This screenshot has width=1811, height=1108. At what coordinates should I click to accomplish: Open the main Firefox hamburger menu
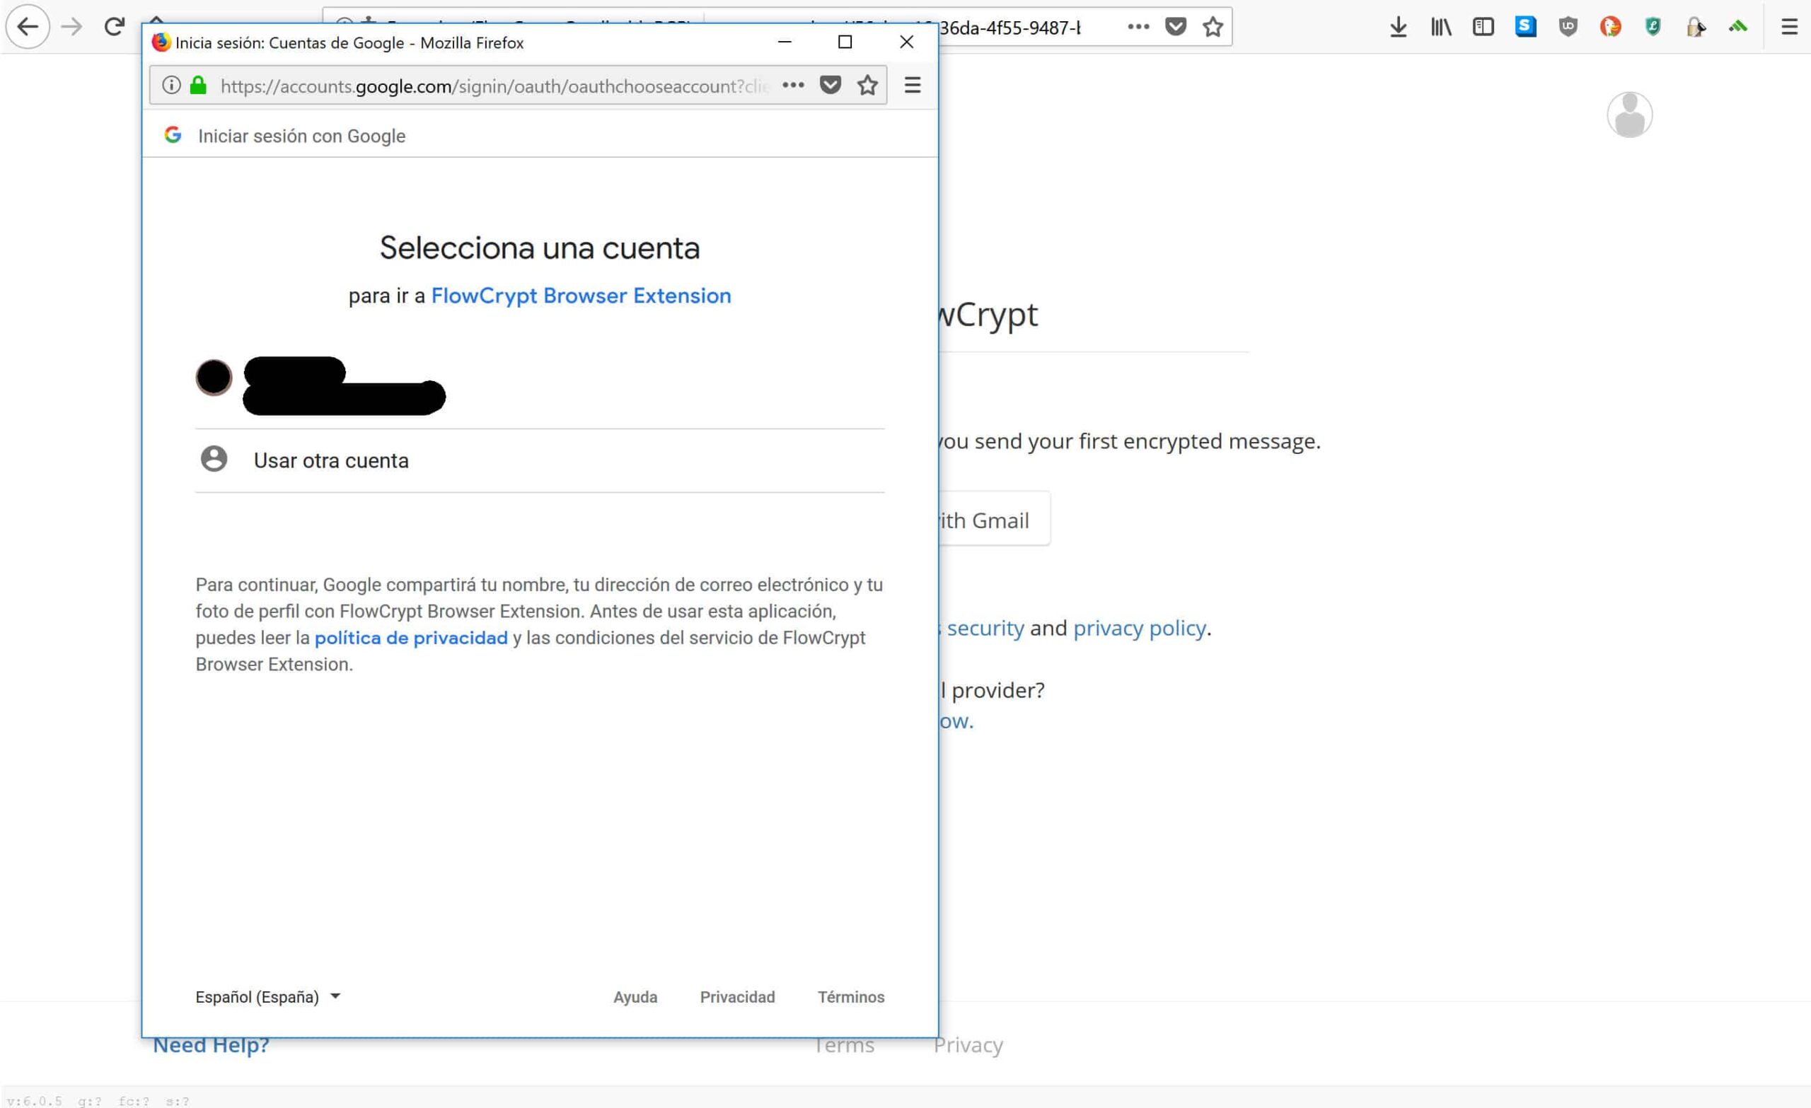click(1789, 27)
